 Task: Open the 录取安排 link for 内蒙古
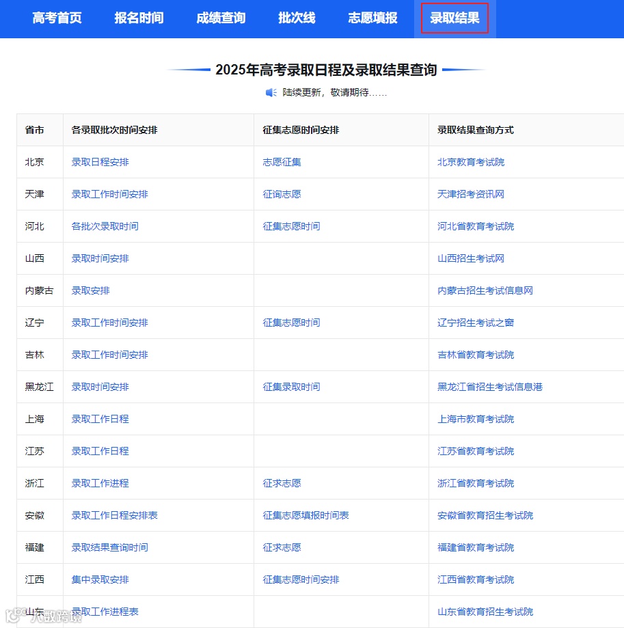(90, 290)
